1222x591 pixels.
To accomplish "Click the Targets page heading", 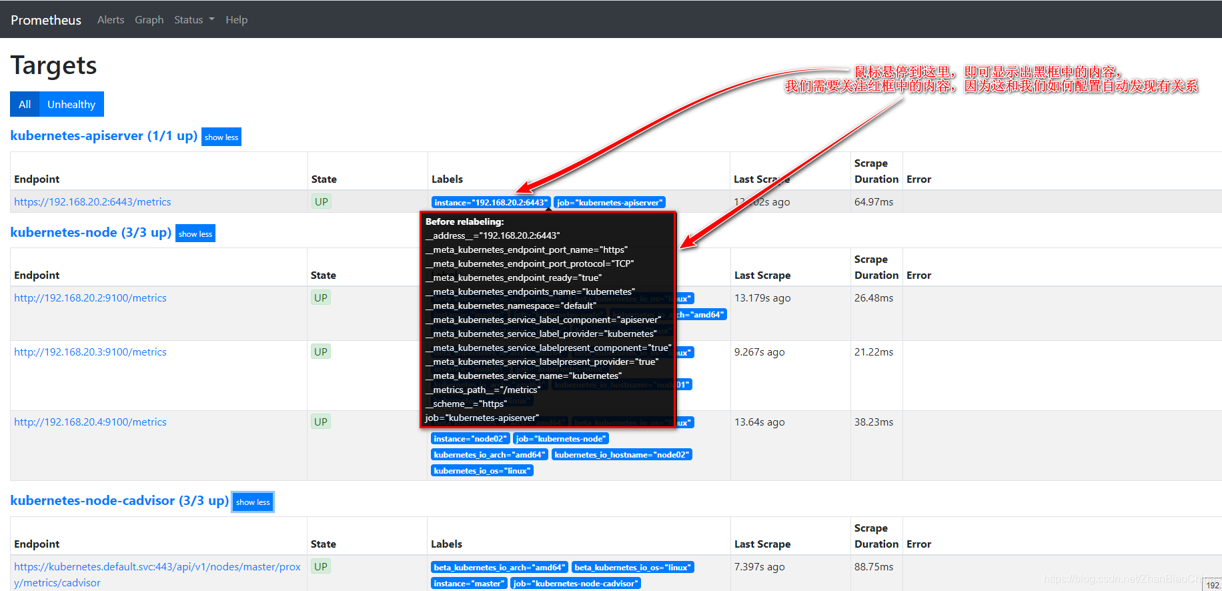I will click(x=53, y=65).
